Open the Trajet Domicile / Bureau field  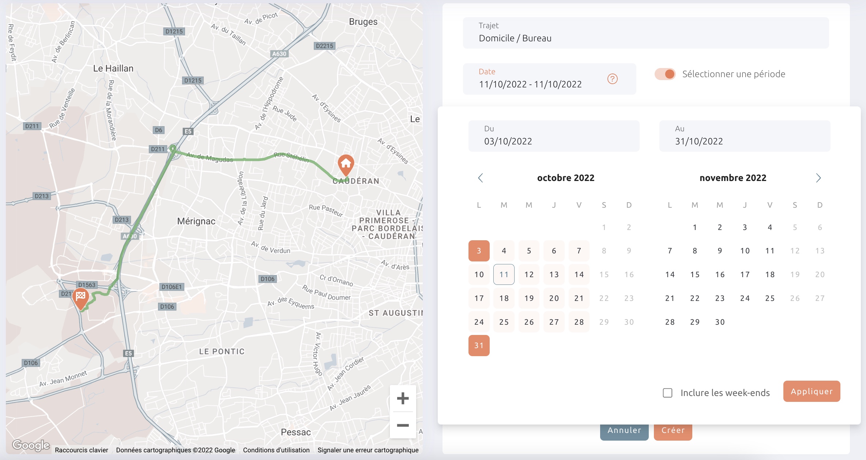pyautogui.click(x=646, y=33)
